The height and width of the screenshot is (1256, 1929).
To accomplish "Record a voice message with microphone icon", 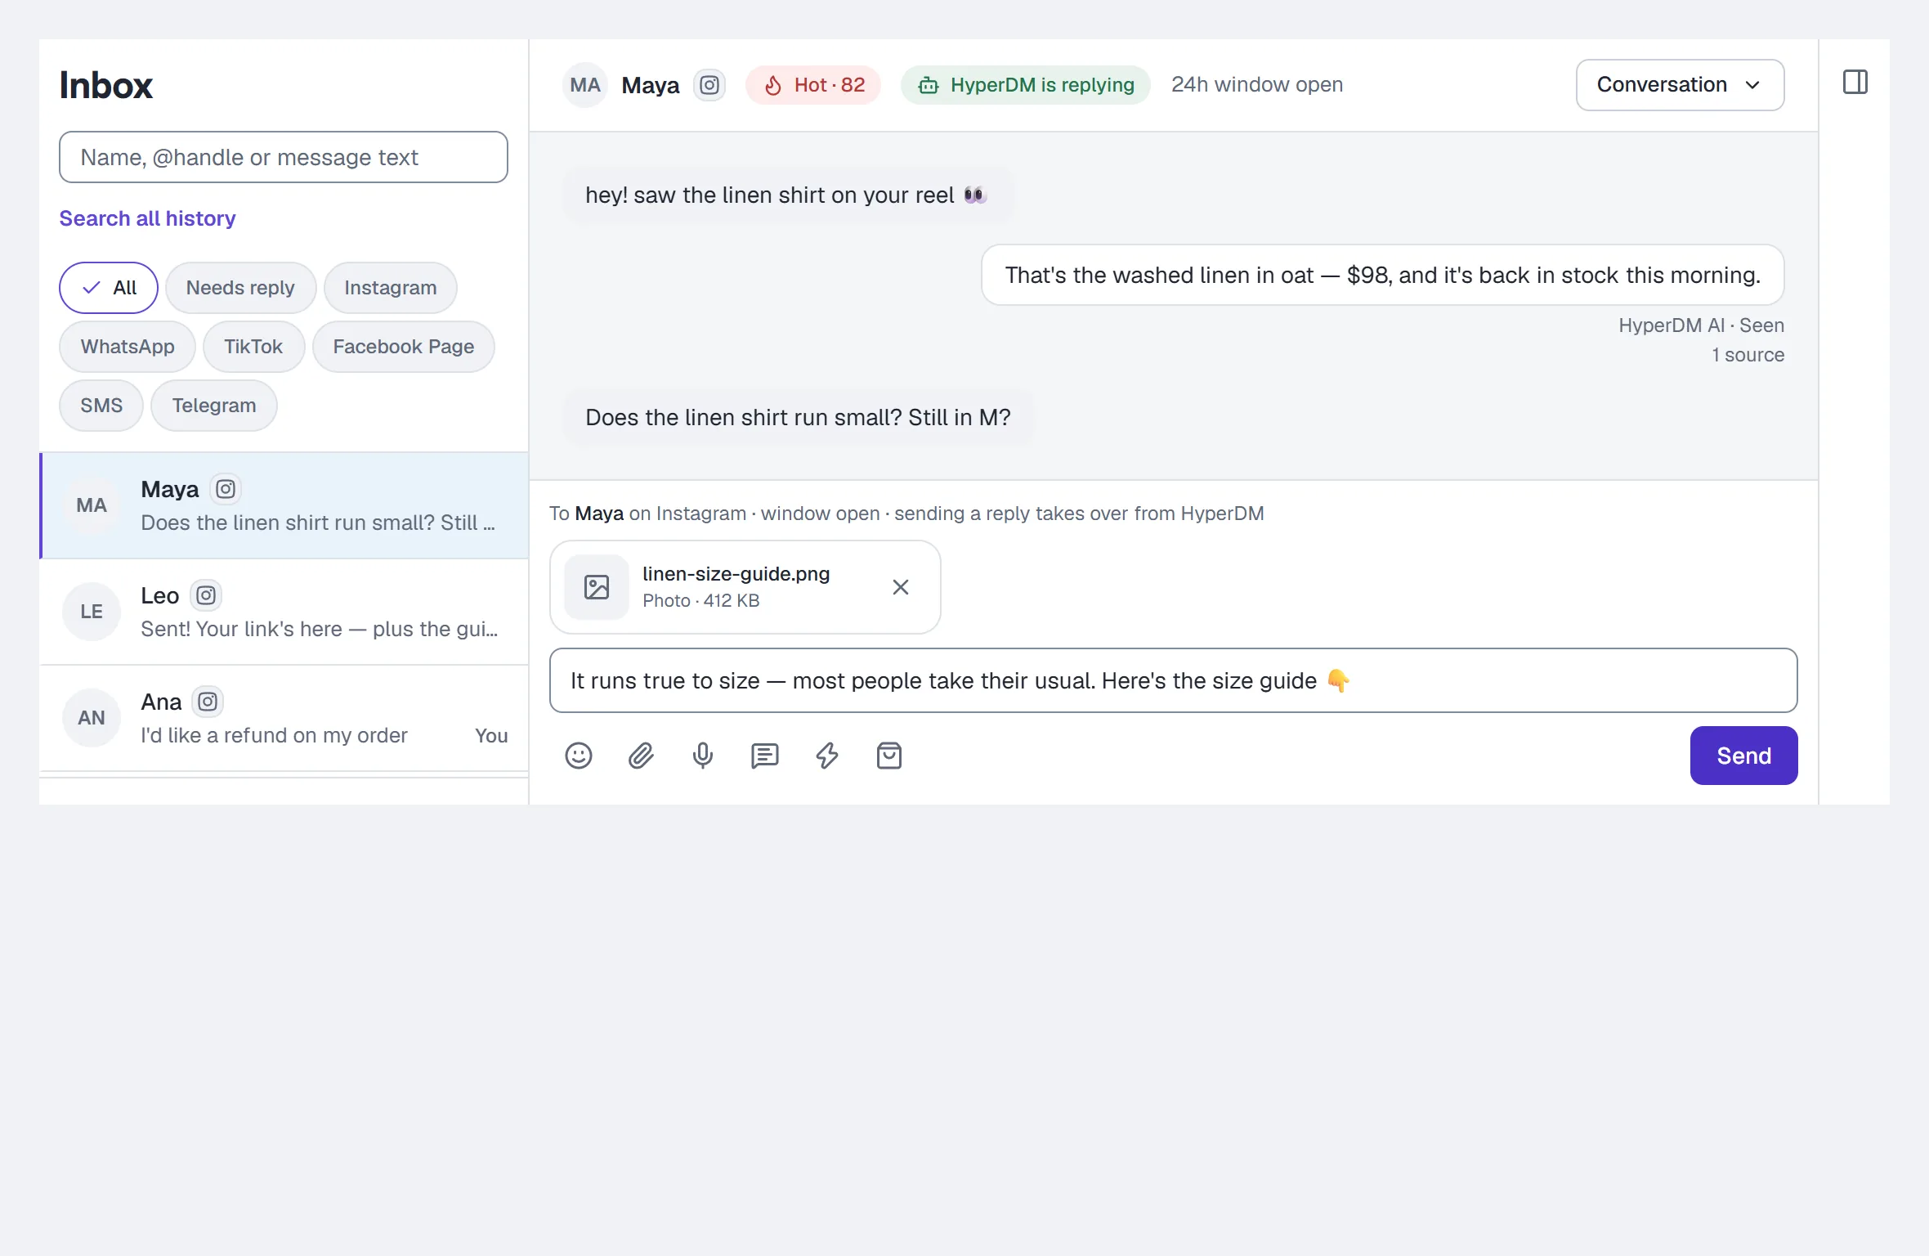I will pos(703,756).
